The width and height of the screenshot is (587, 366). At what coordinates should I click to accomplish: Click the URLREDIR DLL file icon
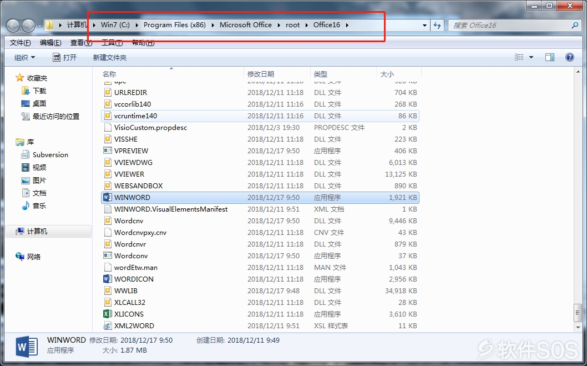(x=108, y=92)
